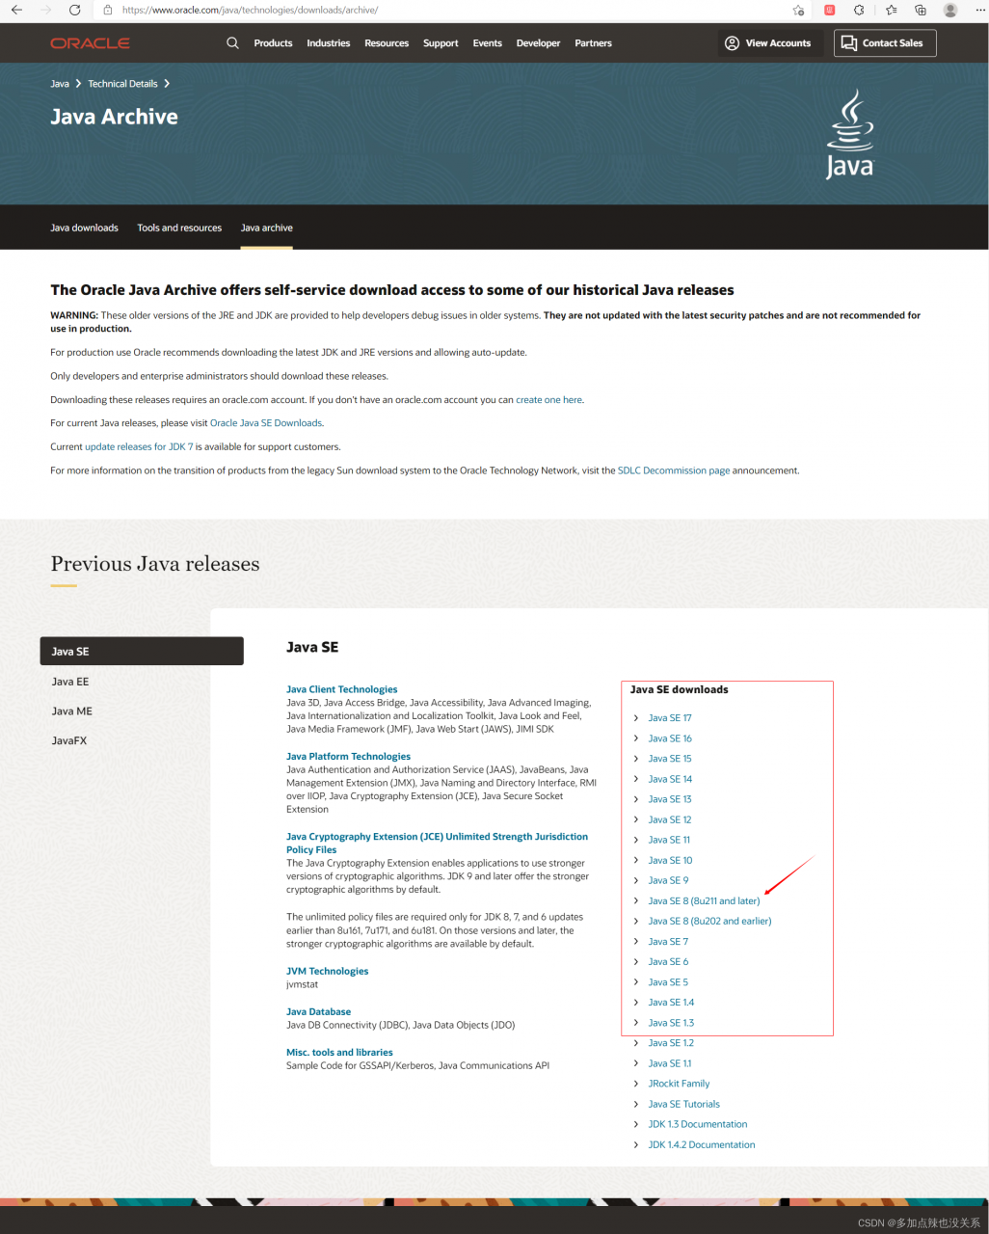Viewport: 989px width, 1234px height.
Task: Open the Products menu
Action: pyautogui.click(x=273, y=43)
